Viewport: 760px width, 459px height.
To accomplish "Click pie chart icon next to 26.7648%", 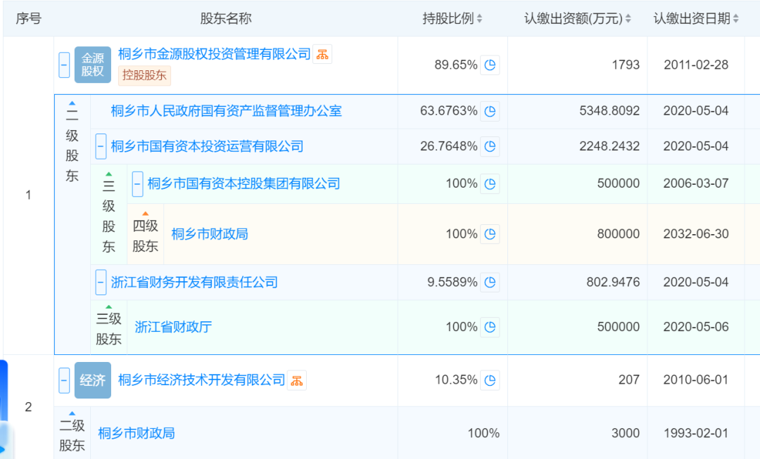I will coord(490,146).
